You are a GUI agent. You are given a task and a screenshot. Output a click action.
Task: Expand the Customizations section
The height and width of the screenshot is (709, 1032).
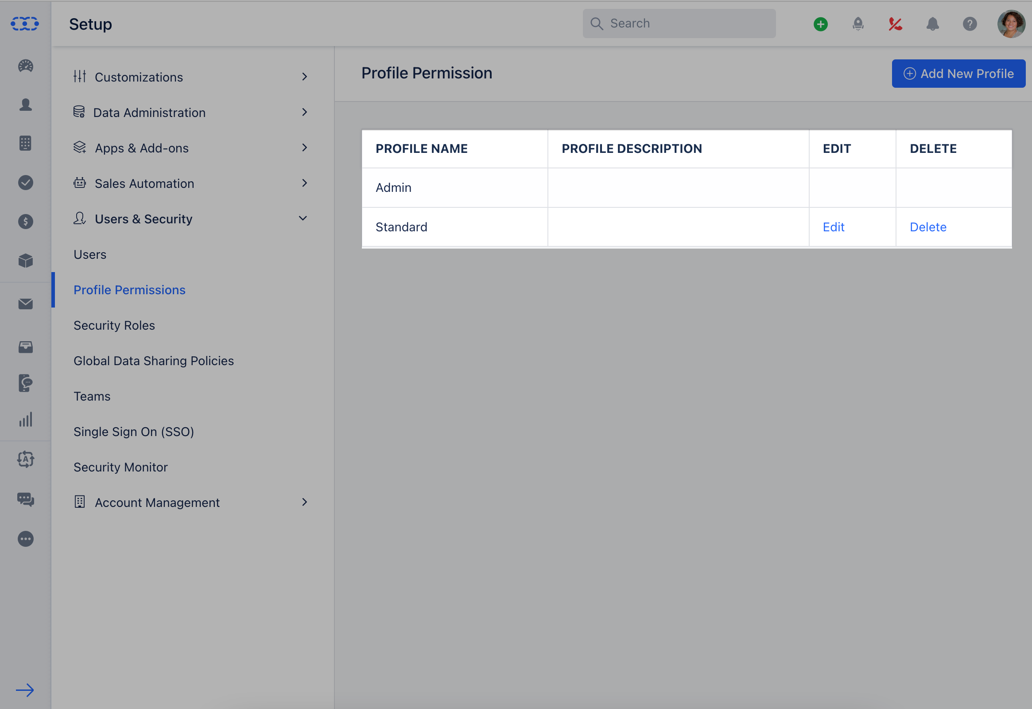191,77
